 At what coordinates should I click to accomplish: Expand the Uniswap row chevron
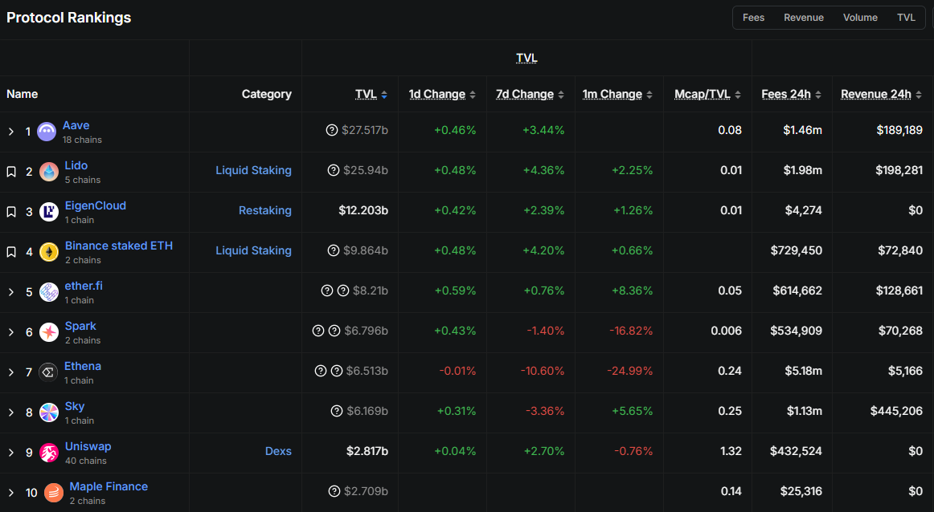pos(11,453)
